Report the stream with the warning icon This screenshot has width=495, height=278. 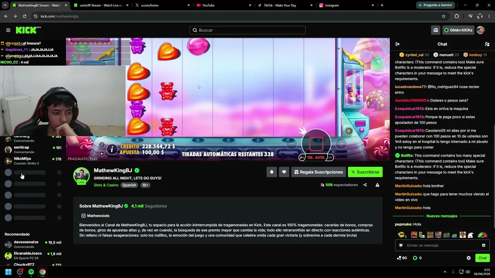tap(377, 185)
